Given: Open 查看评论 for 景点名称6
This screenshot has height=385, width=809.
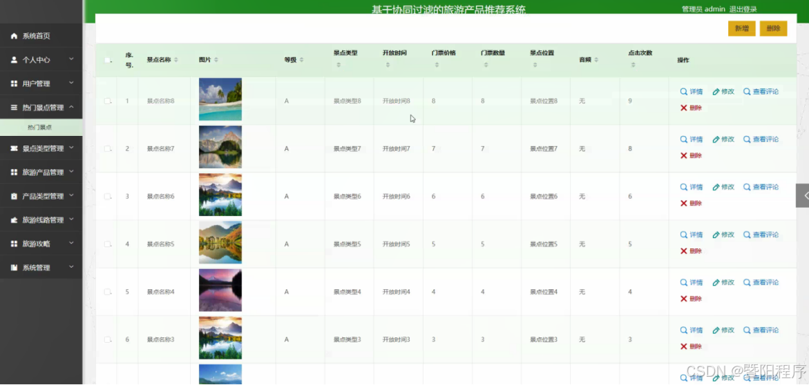Looking at the screenshot, I should [761, 187].
